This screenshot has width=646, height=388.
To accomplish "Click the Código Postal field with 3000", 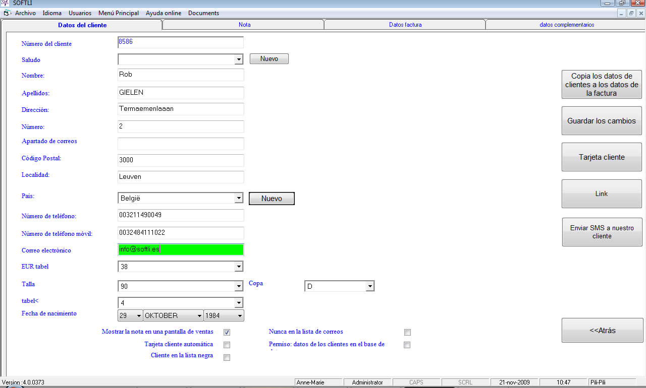I will [x=181, y=160].
